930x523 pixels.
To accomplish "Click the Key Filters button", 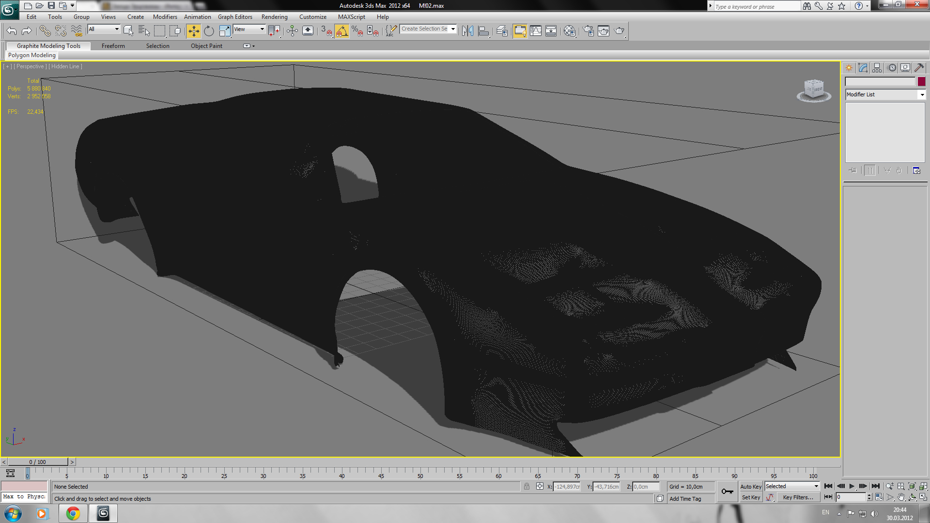I will tap(798, 497).
